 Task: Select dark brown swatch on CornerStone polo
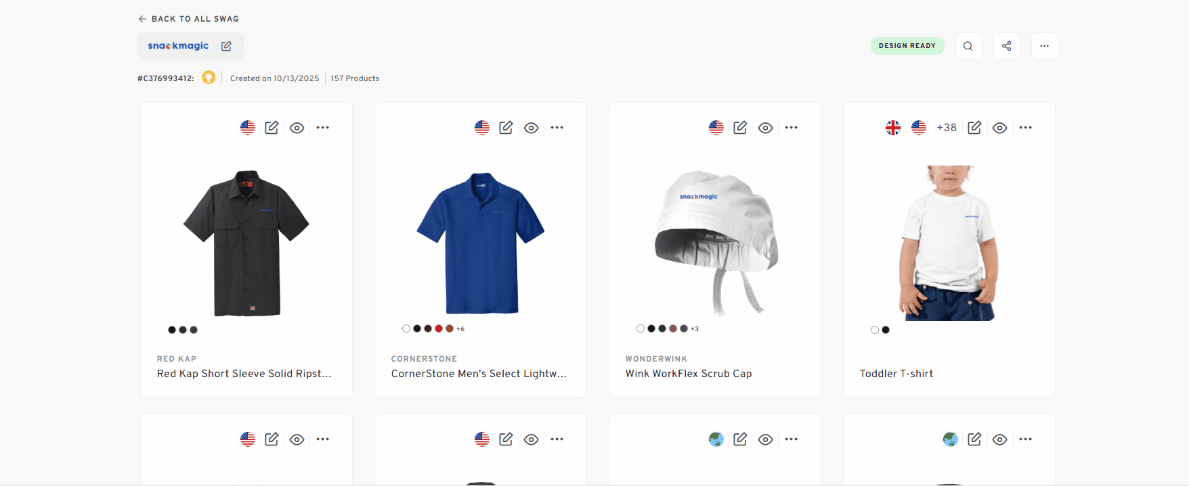pos(428,329)
